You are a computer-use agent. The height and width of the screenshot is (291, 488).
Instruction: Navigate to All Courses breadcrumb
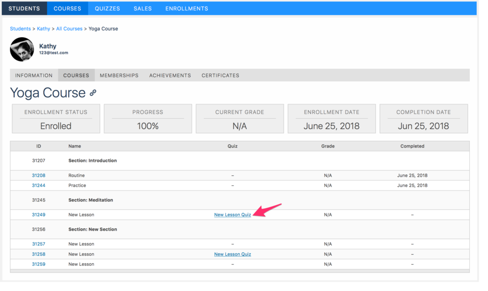coord(69,29)
